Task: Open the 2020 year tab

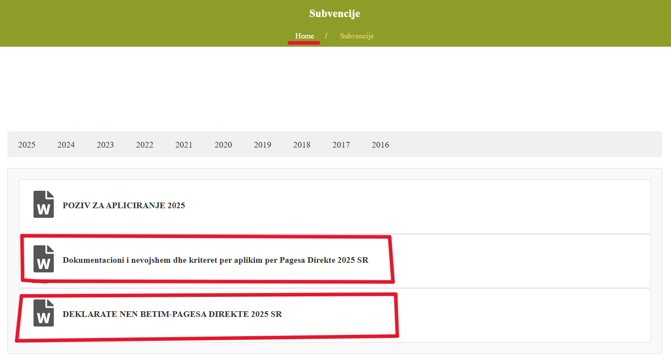Action: [223, 144]
